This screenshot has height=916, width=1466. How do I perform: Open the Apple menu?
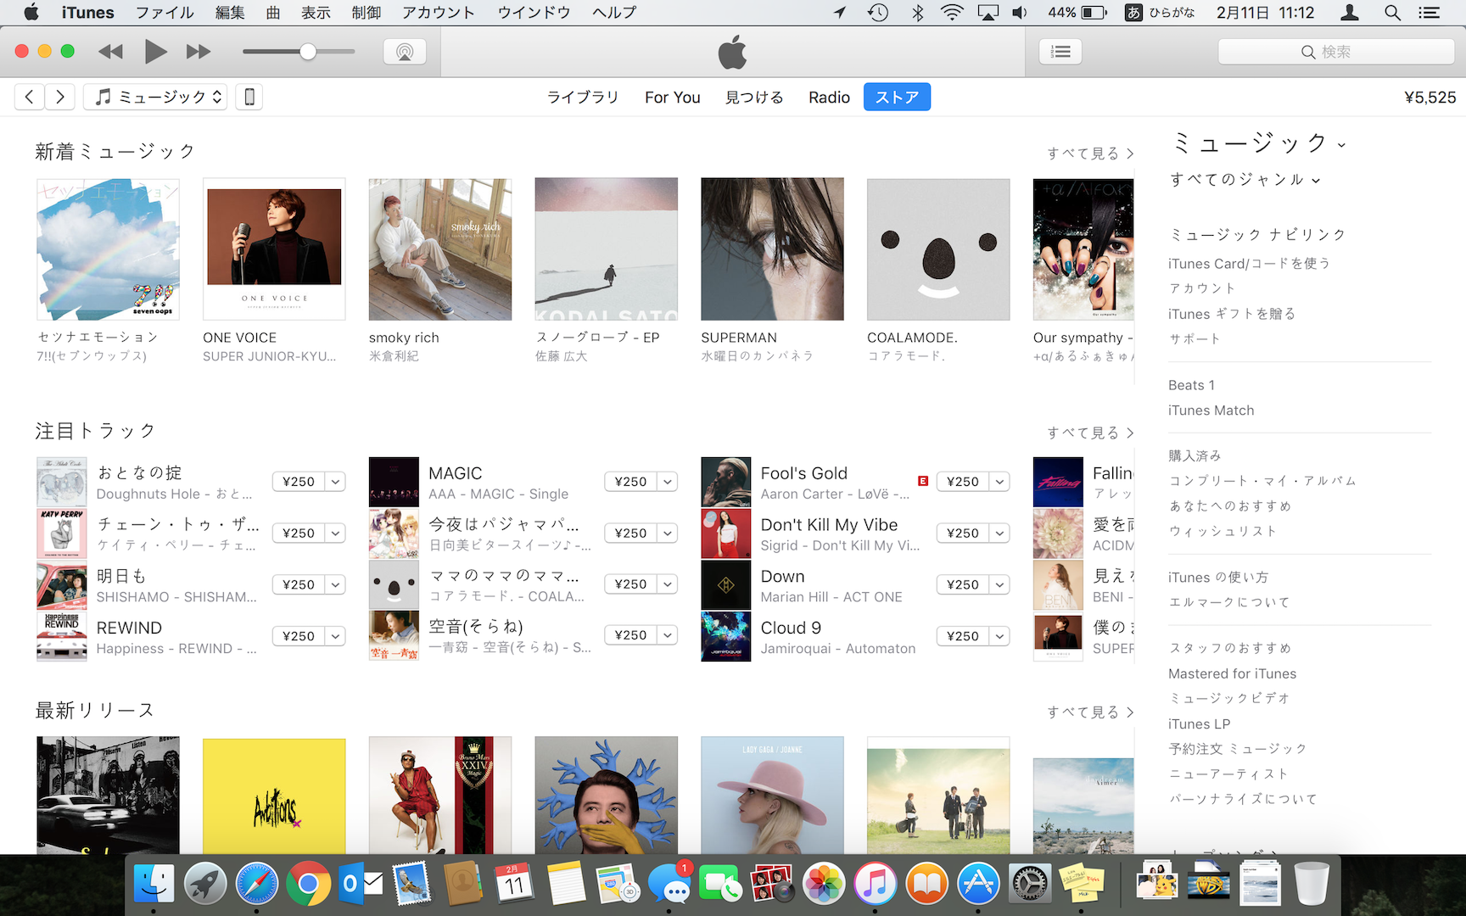click(x=31, y=12)
